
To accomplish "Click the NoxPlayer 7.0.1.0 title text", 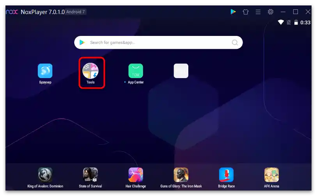I will [x=43, y=12].
